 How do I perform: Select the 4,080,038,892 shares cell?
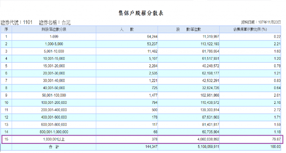(x=189, y=140)
